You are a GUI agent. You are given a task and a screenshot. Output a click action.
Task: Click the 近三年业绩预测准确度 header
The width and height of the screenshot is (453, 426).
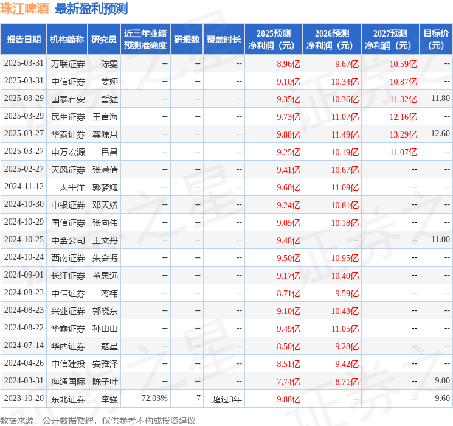[x=145, y=40]
